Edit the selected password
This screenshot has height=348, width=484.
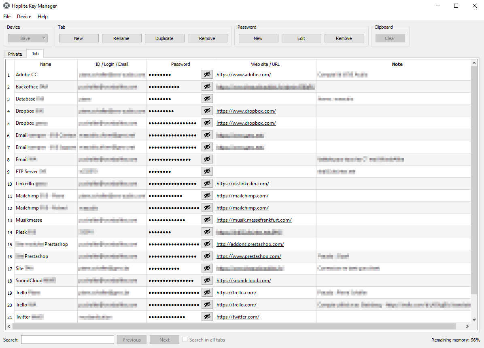pyautogui.click(x=301, y=38)
